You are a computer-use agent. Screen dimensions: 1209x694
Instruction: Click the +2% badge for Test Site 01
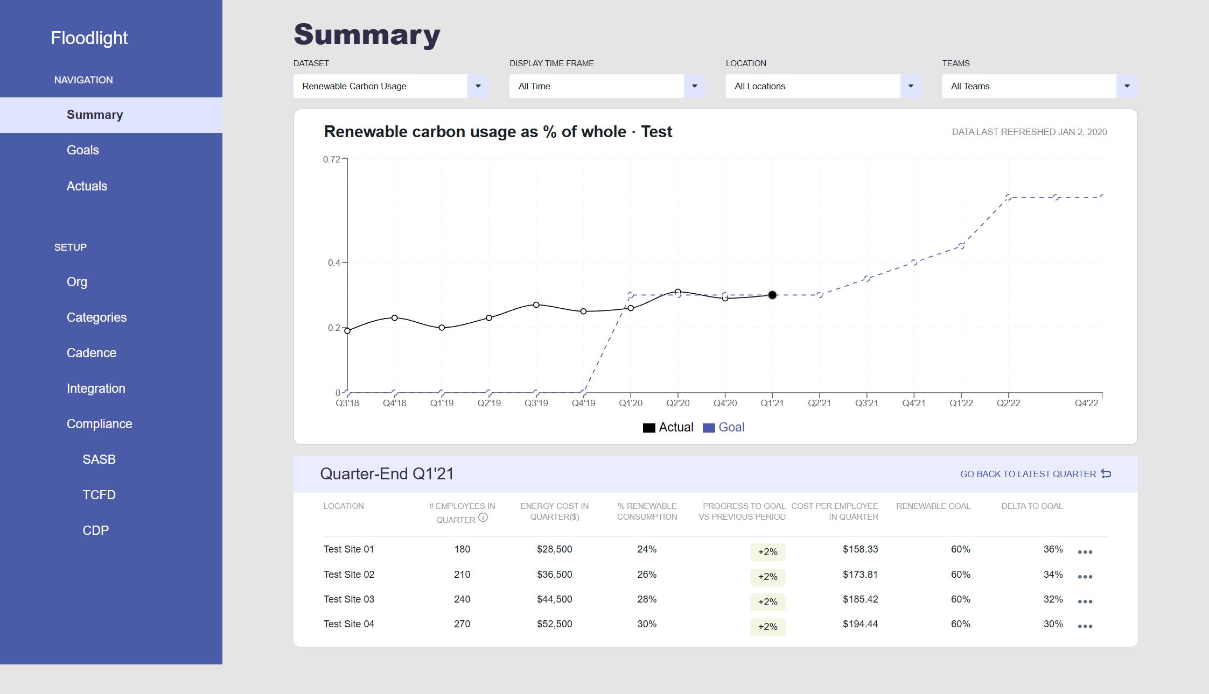(x=768, y=552)
